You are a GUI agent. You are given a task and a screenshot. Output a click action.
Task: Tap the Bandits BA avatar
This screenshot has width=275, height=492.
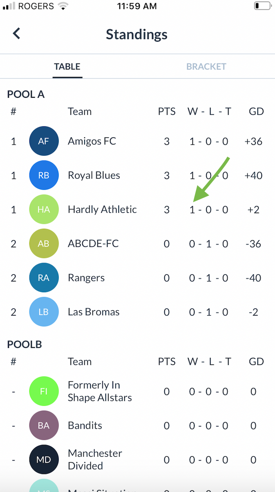point(44,425)
